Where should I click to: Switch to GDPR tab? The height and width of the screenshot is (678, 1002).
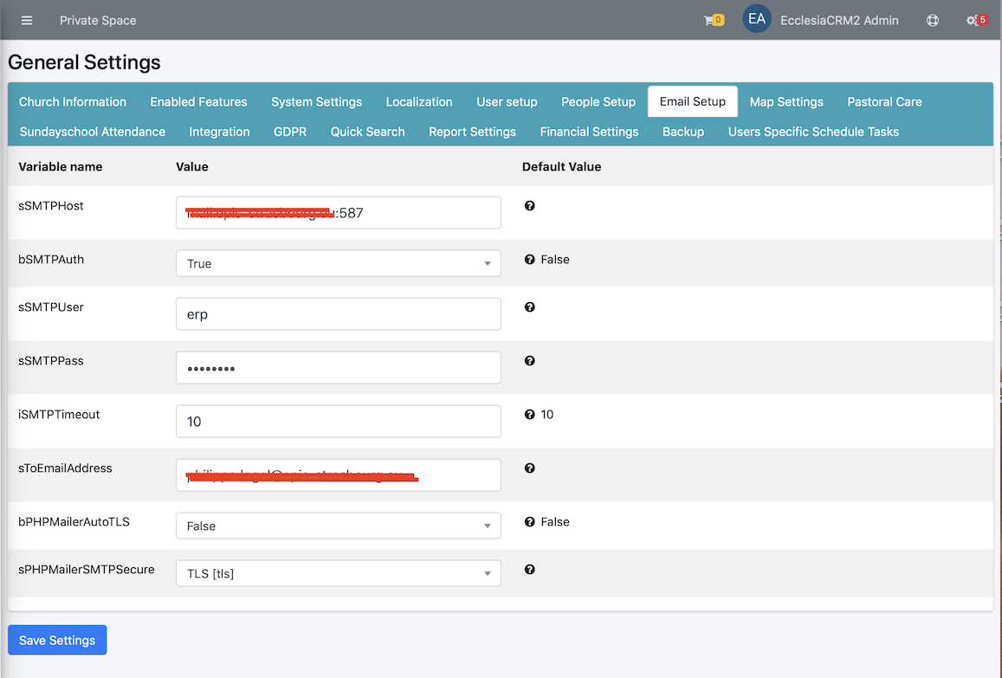pos(290,132)
